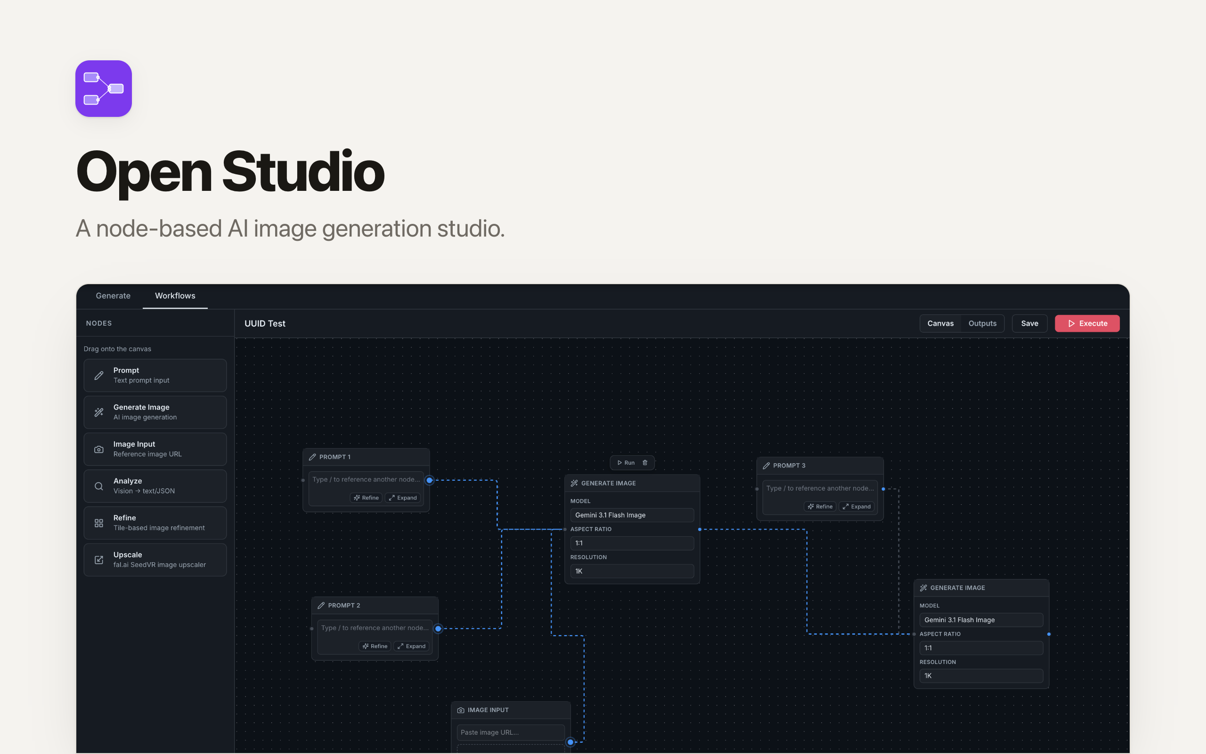
Task: Switch to Outputs view
Action: [982, 324]
